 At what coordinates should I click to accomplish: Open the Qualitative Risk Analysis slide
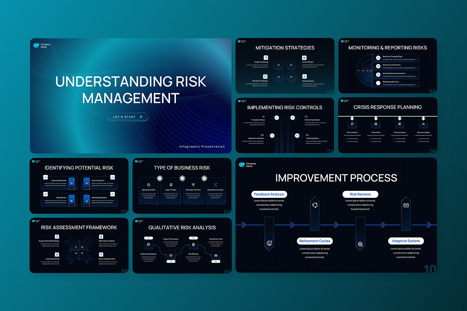click(x=182, y=245)
